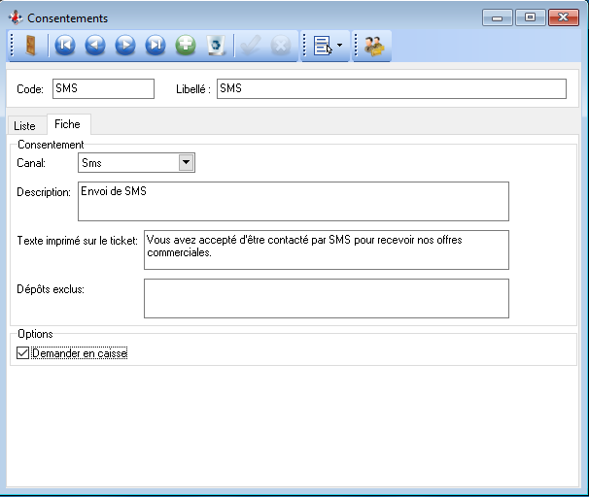The image size is (589, 497).
Task: Go to the next record
Action: tap(125, 46)
